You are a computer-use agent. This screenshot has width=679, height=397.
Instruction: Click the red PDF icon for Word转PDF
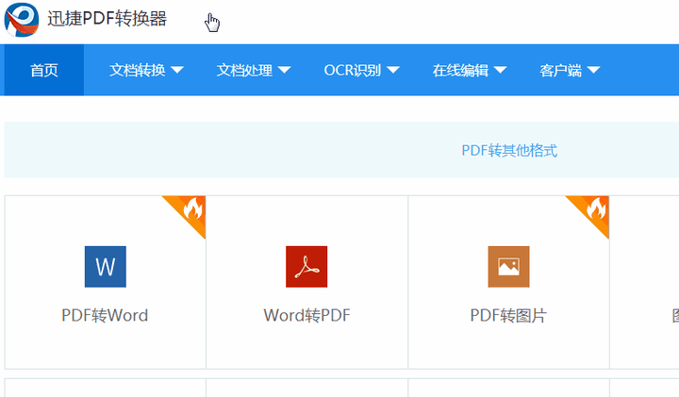pyautogui.click(x=306, y=267)
